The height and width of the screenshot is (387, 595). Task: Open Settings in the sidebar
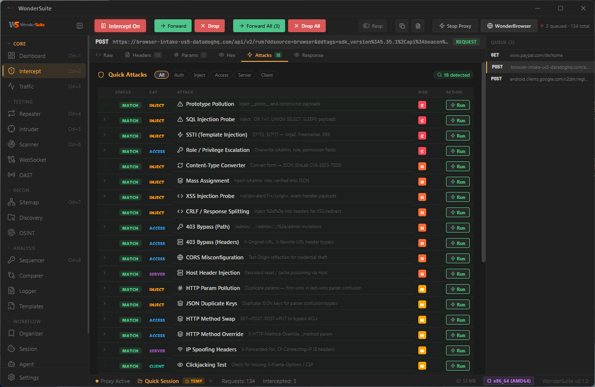pyautogui.click(x=44, y=378)
